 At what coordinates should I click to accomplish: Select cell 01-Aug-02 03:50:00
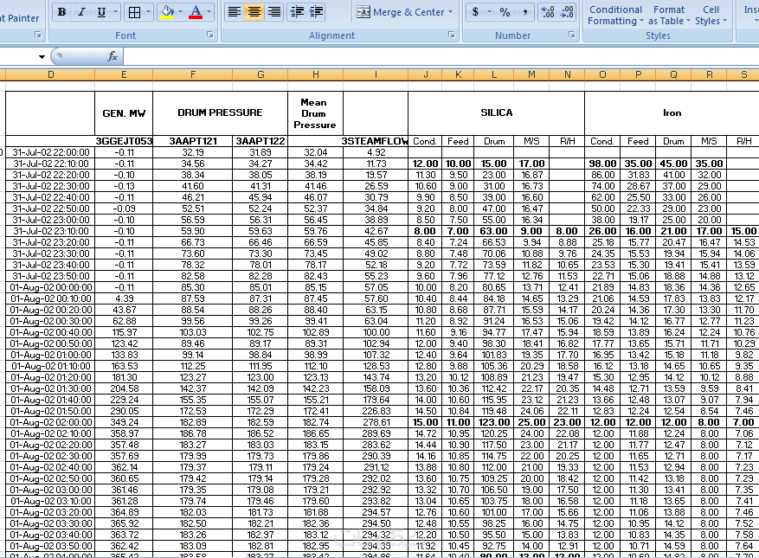(50, 547)
